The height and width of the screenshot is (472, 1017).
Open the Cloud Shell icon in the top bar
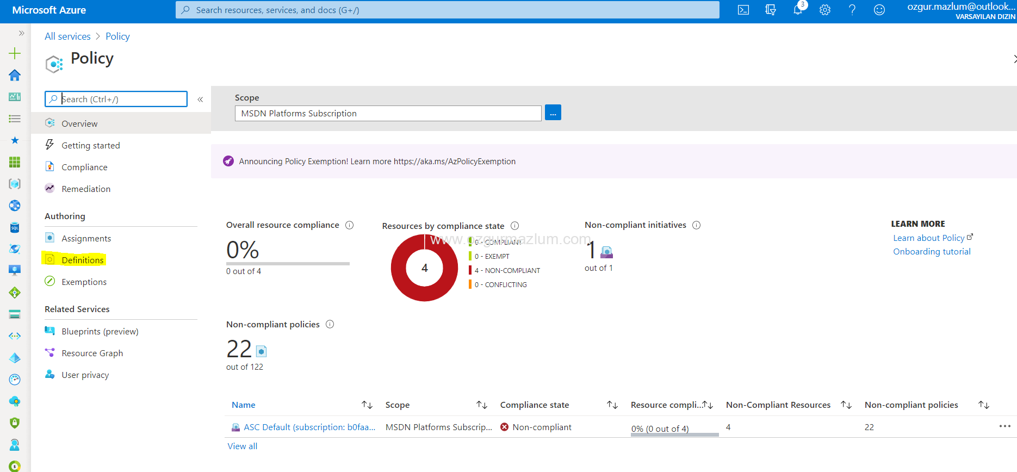743,10
